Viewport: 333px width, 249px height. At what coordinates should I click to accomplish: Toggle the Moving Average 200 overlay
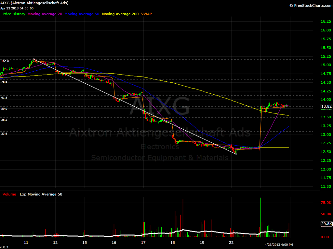click(x=120, y=14)
